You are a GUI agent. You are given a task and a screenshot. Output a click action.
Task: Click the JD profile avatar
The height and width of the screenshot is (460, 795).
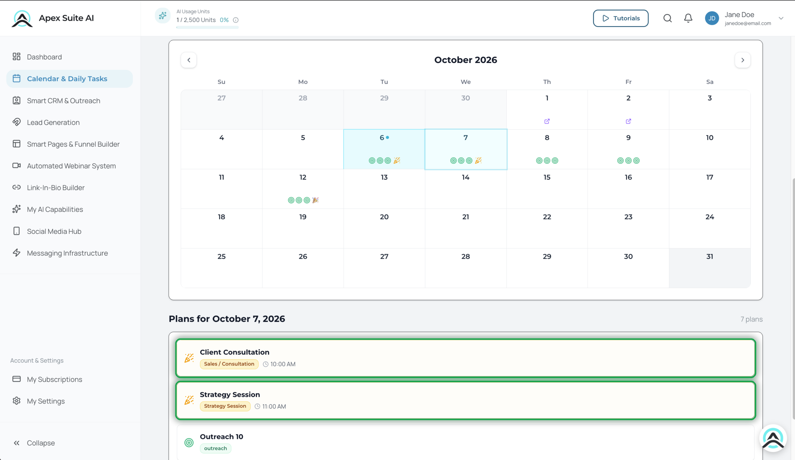coord(712,18)
